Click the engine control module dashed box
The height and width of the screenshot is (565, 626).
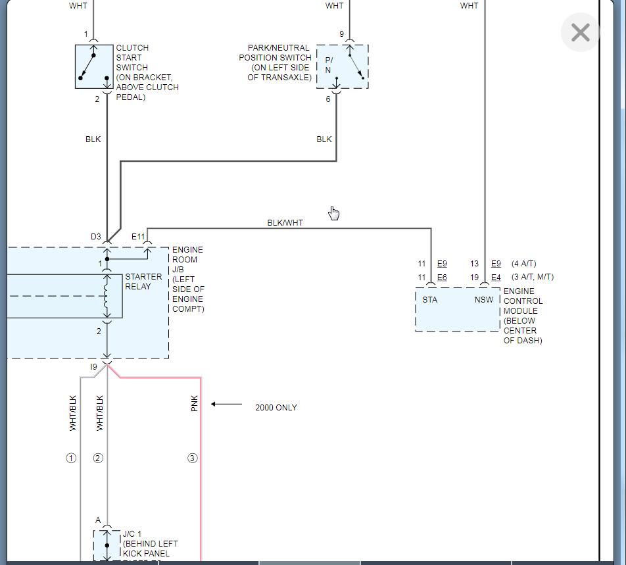point(458,309)
